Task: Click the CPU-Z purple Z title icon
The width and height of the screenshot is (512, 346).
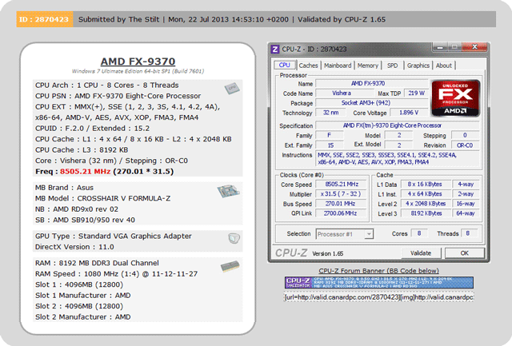Action: click(x=275, y=50)
